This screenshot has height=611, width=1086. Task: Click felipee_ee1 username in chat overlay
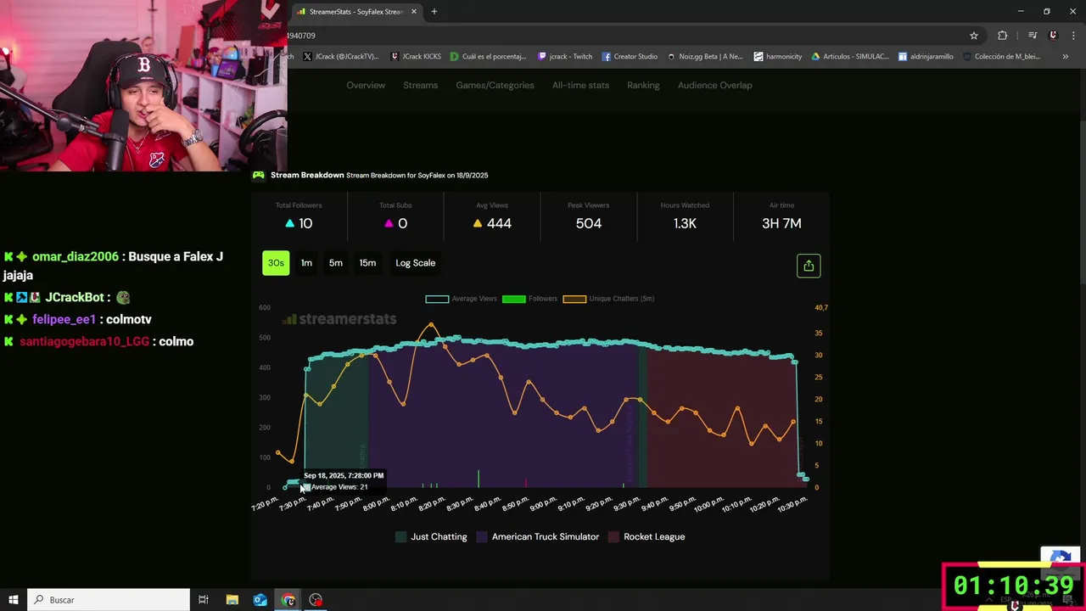point(64,320)
